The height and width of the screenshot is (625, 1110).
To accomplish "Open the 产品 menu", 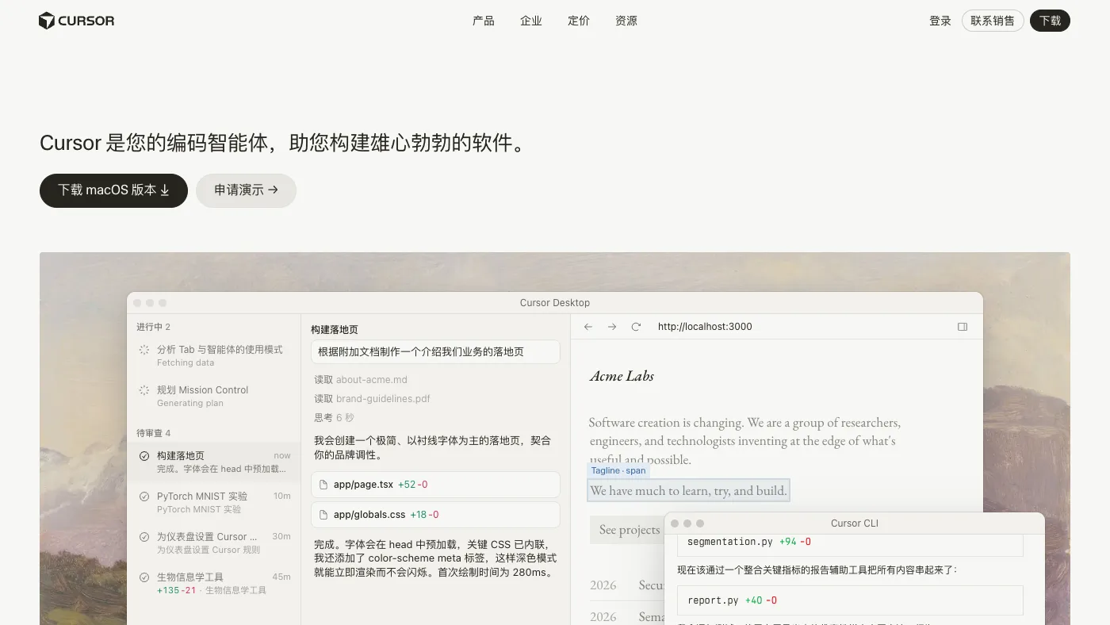I will click(484, 21).
